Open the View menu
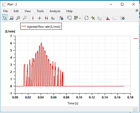 pyautogui.click(x=28, y=11)
